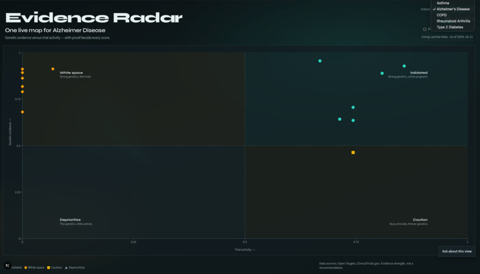
Task: Click the 'Data sources: Open Targets' footer text
Action: click(x=366, y=266)
